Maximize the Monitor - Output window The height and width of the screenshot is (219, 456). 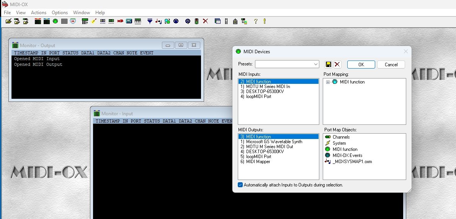click(x=181, y=45)
